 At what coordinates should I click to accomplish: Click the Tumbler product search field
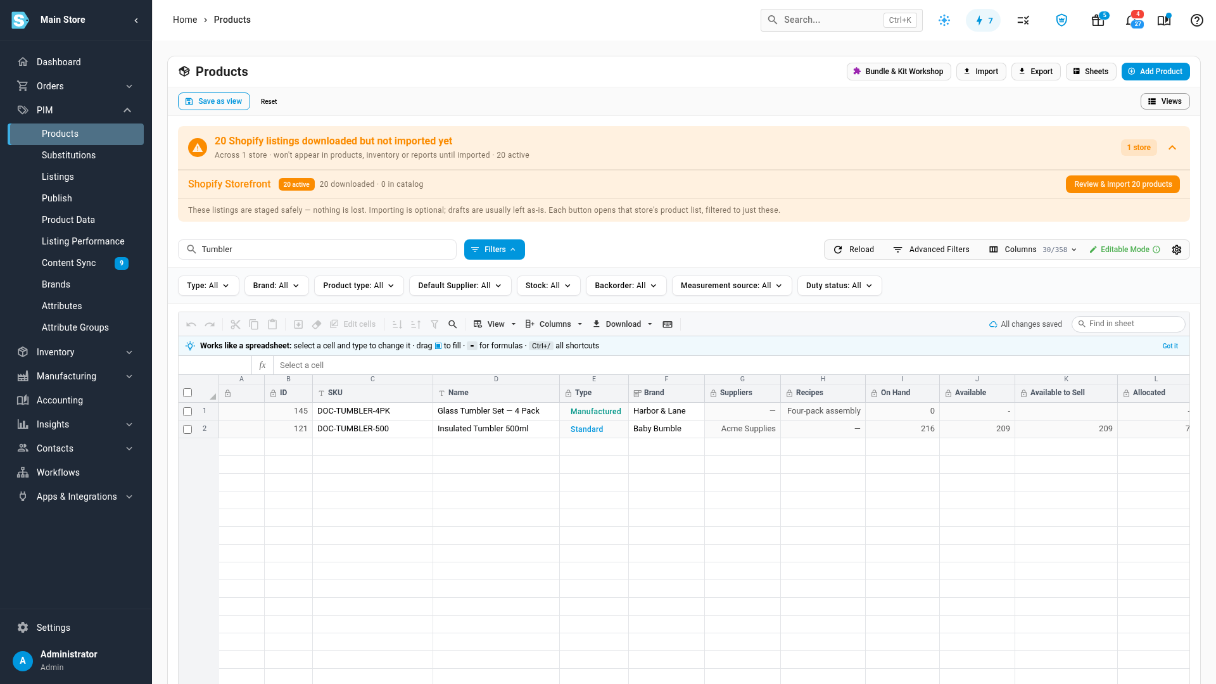[317, 250]
